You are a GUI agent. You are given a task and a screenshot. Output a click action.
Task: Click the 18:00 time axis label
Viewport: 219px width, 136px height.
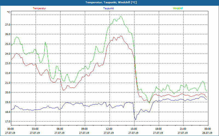click(158, 129)
